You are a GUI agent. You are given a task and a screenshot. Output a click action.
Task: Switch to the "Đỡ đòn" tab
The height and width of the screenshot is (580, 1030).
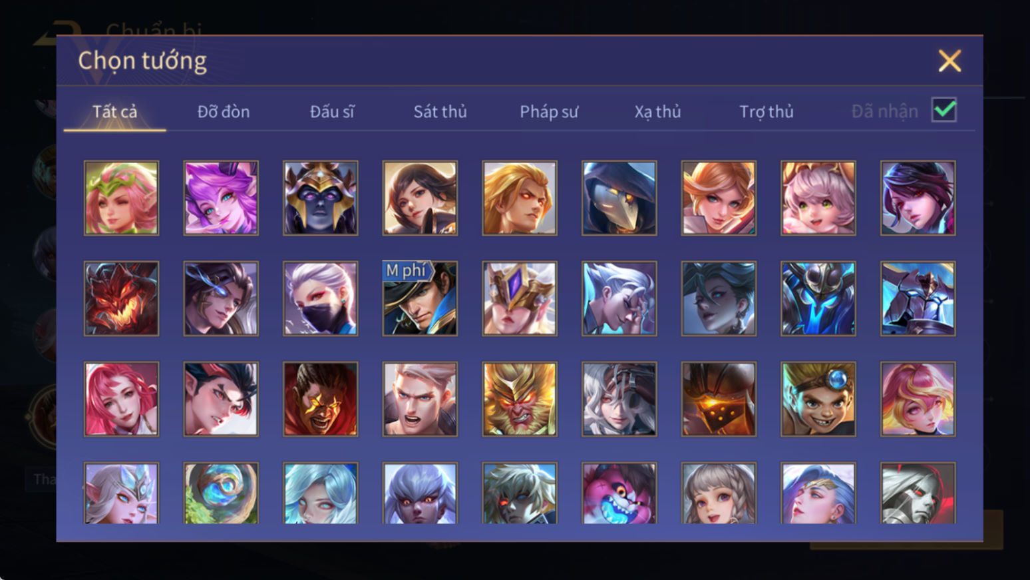click(x=224, y=111)
